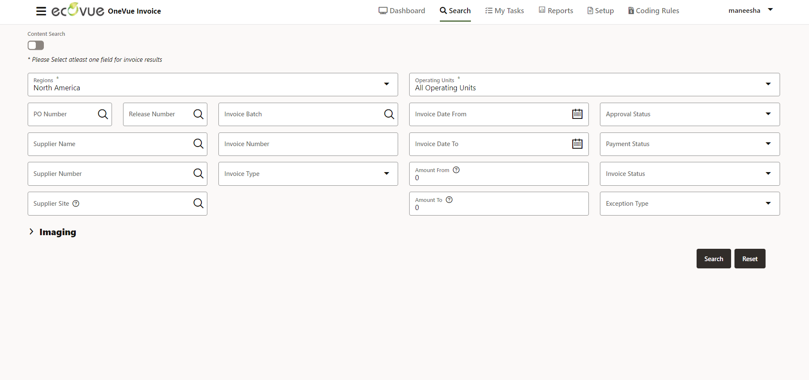Open the Invoice Type dropdown
809x380 pixels.
click(386, 174)
